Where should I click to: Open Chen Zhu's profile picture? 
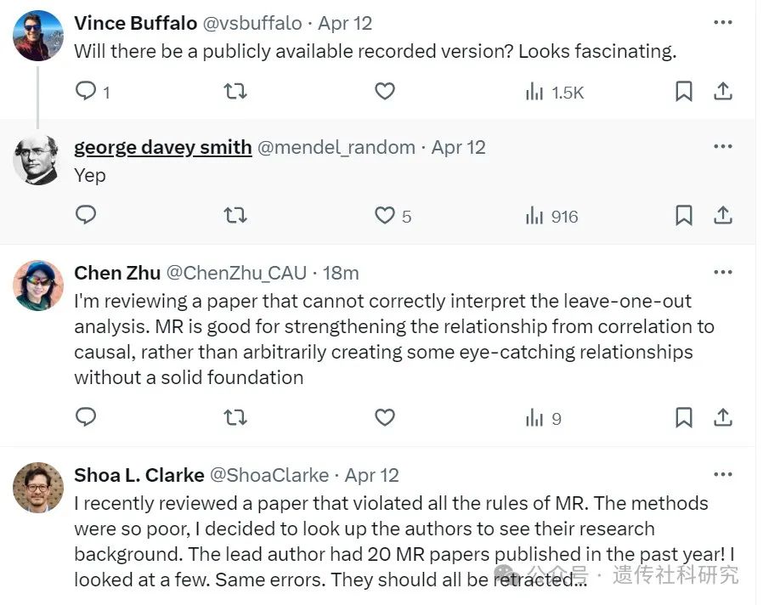coord(38,286)
